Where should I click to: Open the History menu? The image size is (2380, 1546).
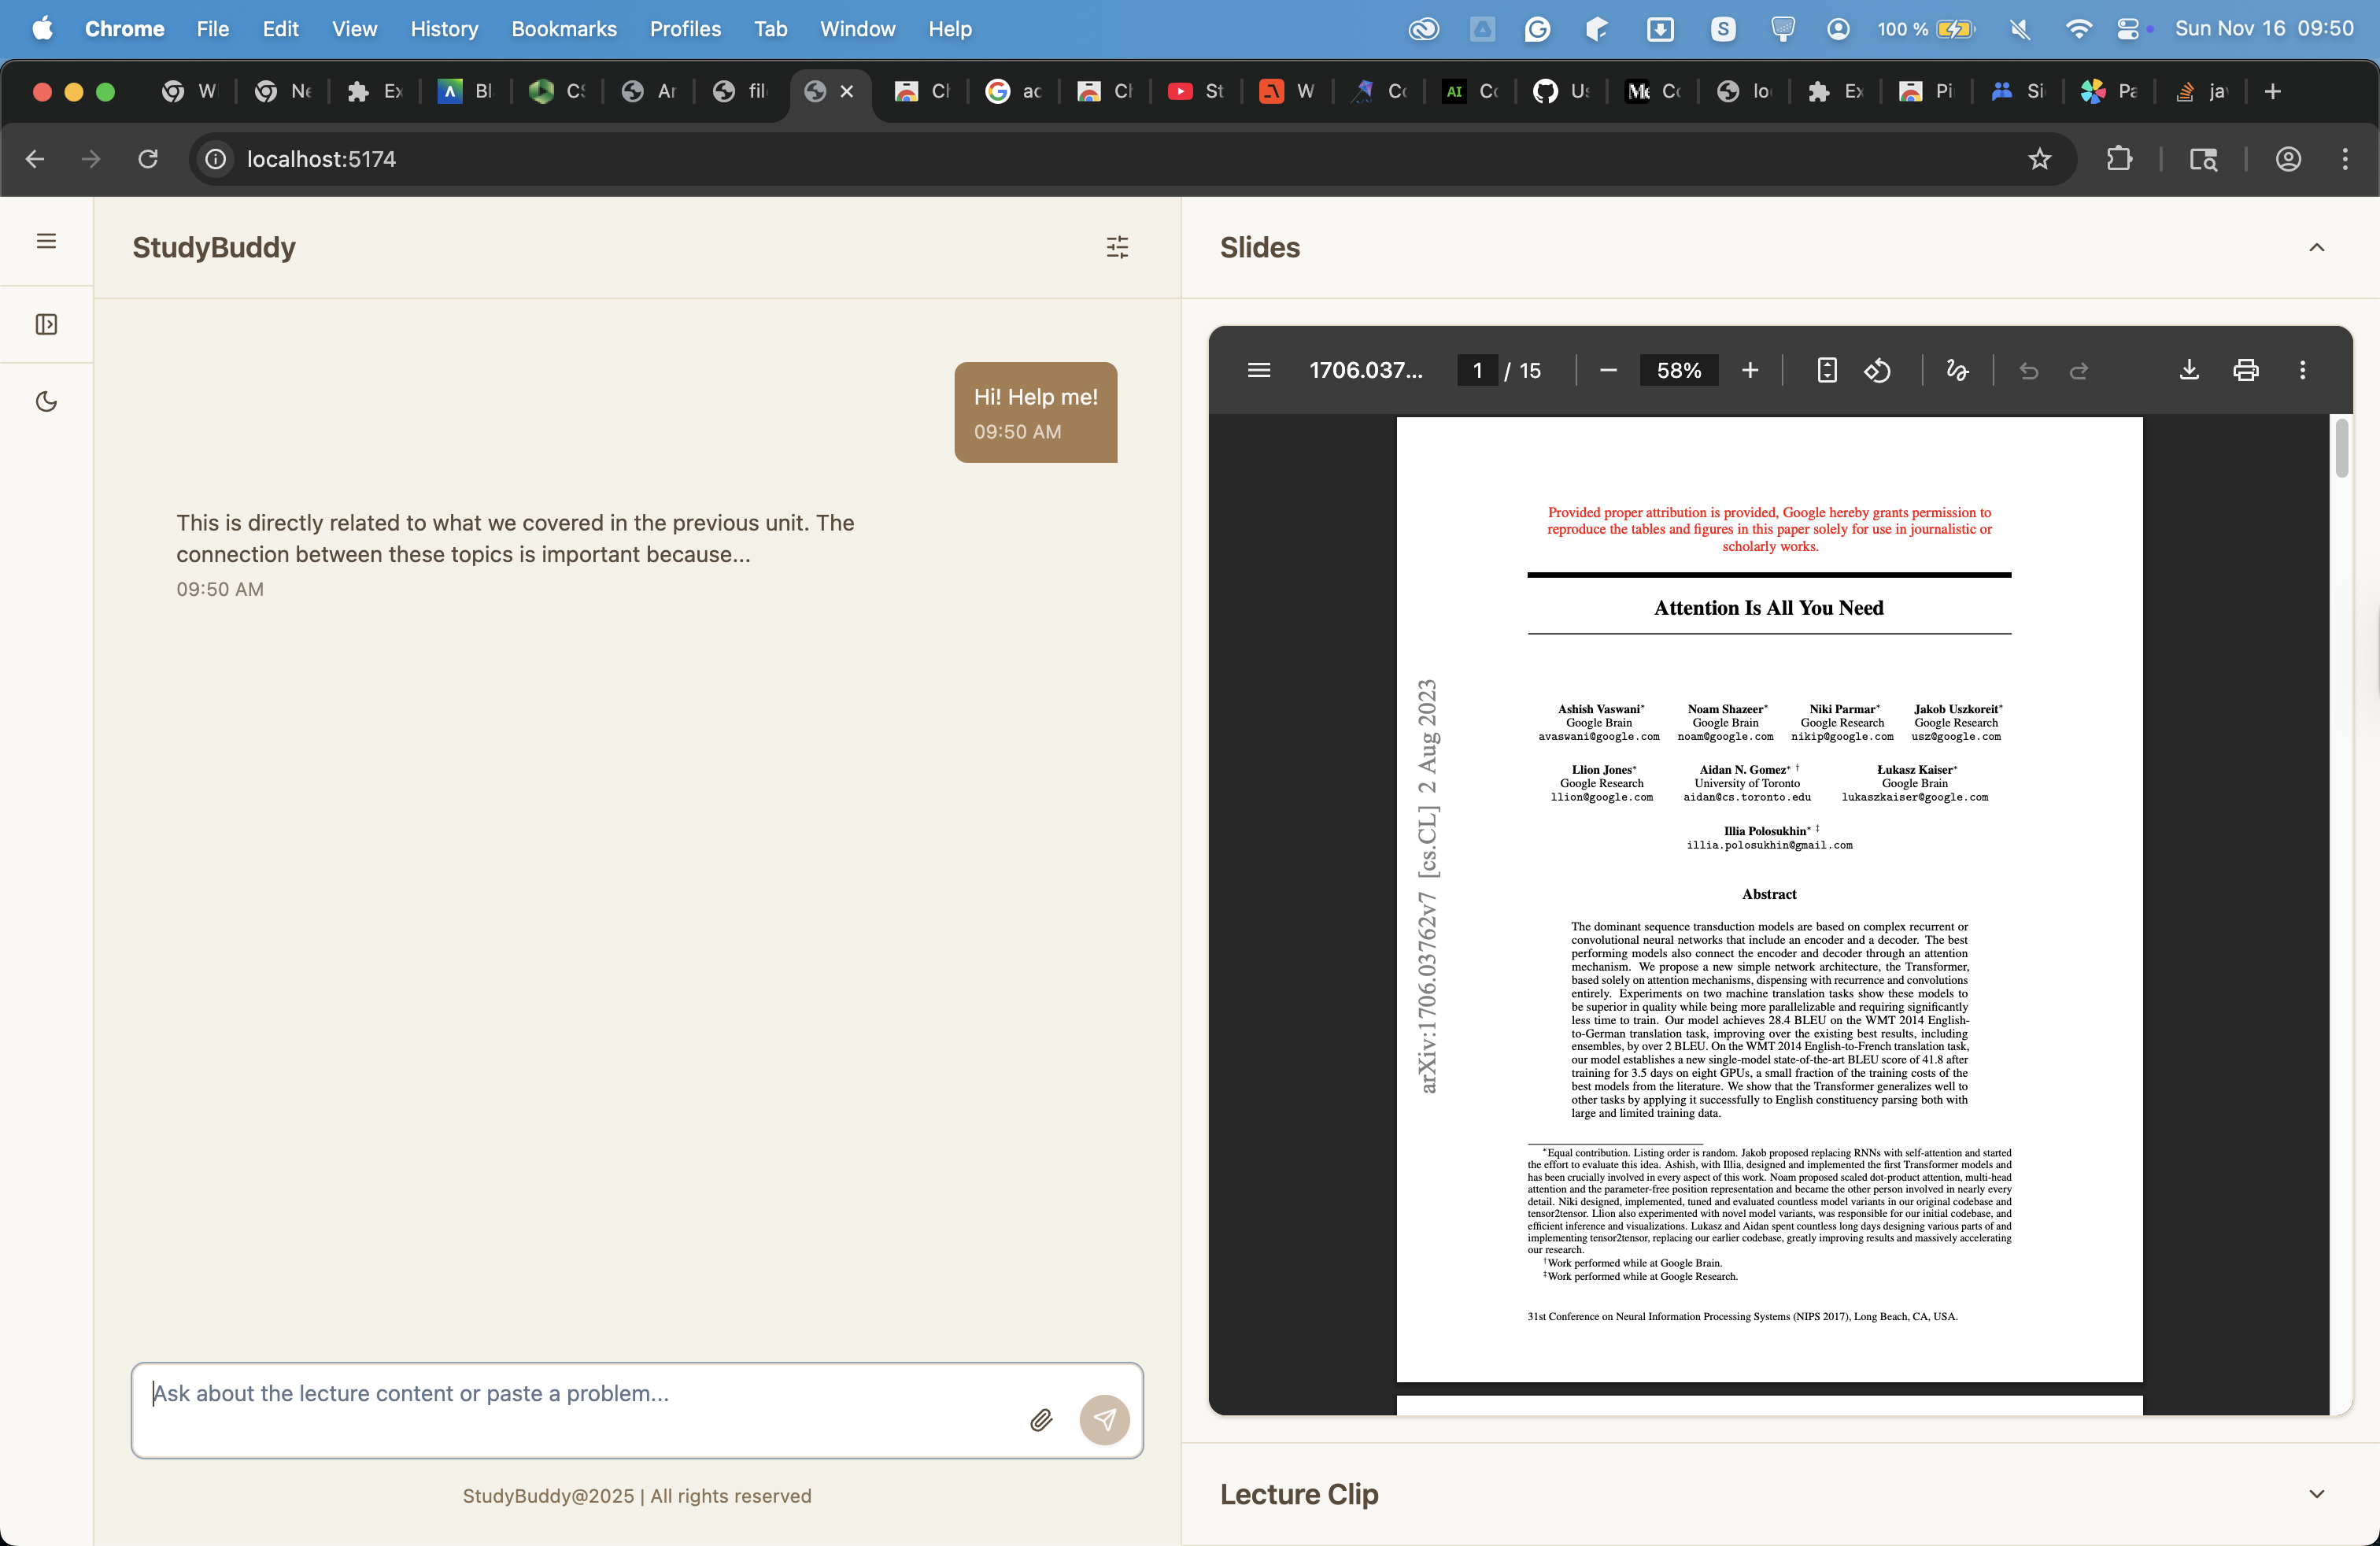(444, 29)
